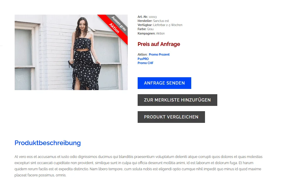The width and height of the screenshot is (287, 196).
Task: Click the Produktbeschreibung heading
Action: [x=47, y=143]
